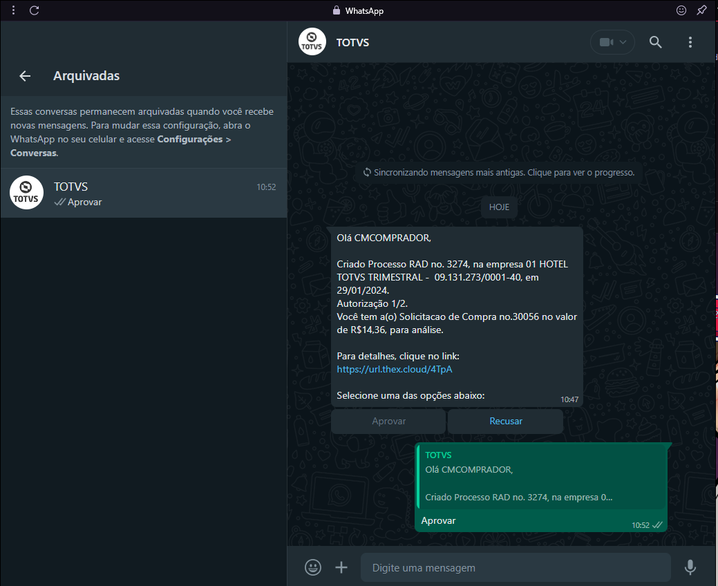The width and height of the screenshot is (718, 586).
Task: Click the pin icon in the title bar
Action: [x=701, y=10]
